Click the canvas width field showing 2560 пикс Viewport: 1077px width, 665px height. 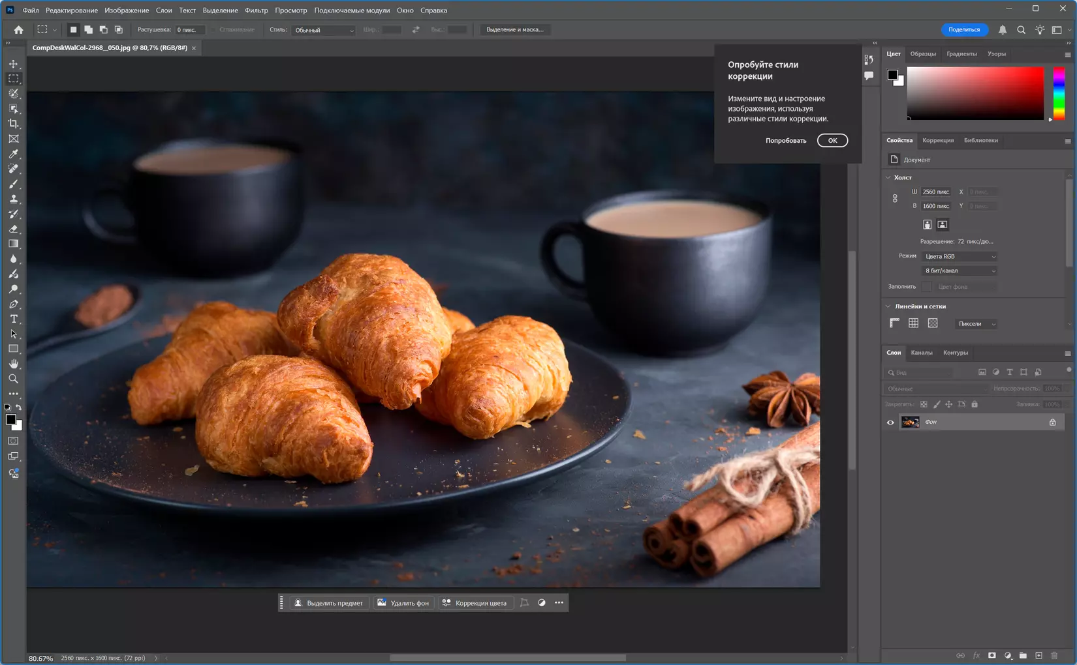(x=935, y=192)
